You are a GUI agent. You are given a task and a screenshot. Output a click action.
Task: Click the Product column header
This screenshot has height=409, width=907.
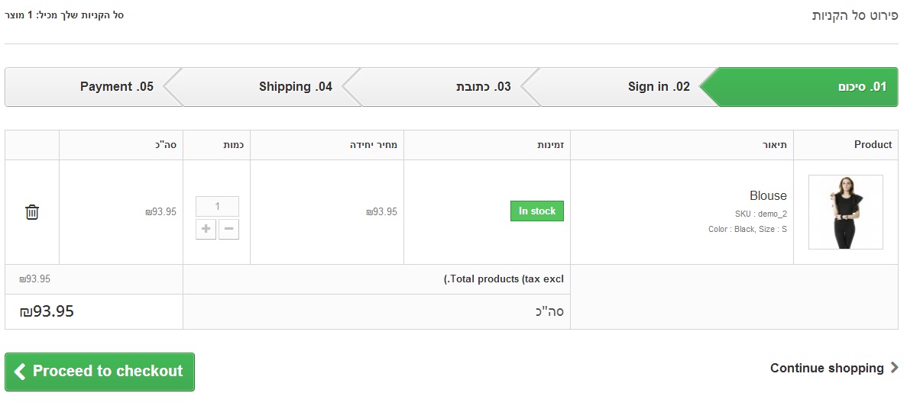pos(873,145)
